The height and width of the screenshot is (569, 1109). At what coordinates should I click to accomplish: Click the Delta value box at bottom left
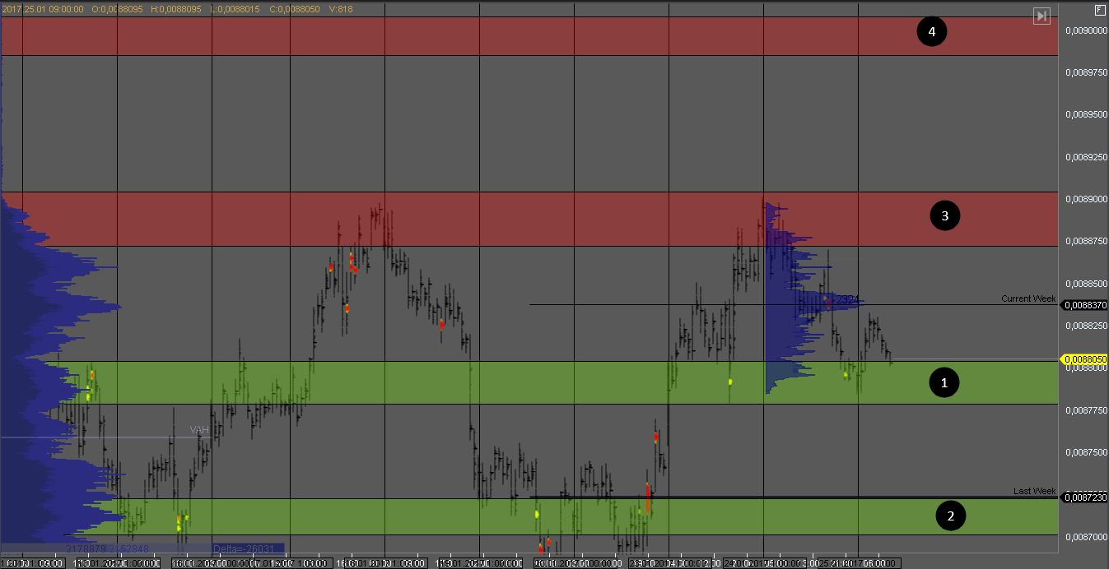[x=247, y=548]
